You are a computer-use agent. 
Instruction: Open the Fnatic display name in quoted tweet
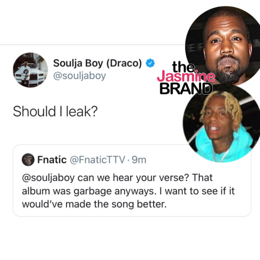(52, 159)
